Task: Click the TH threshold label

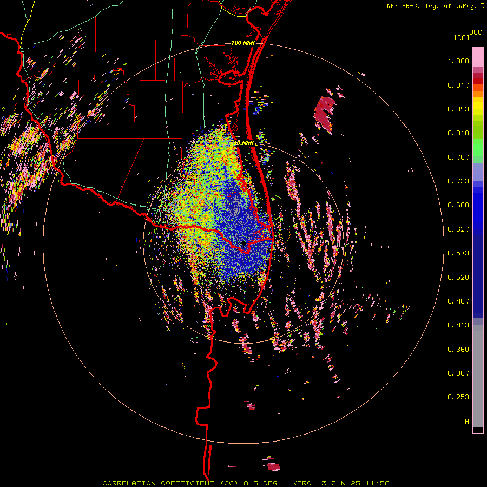Action: [x=465, y=422]
